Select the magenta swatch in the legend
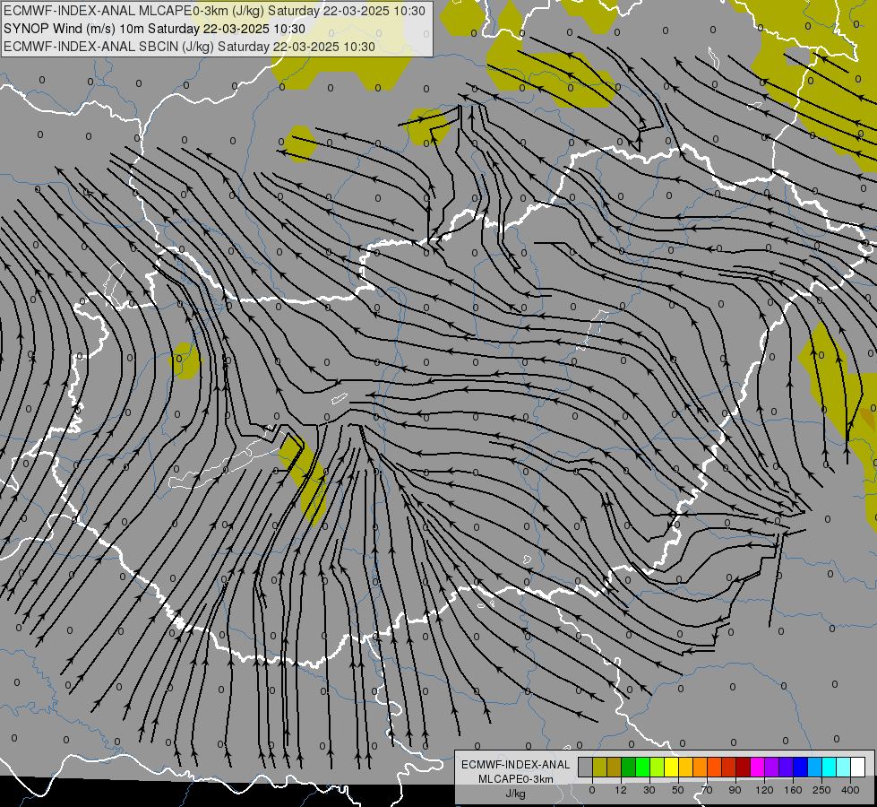 [x=757, y=768]
